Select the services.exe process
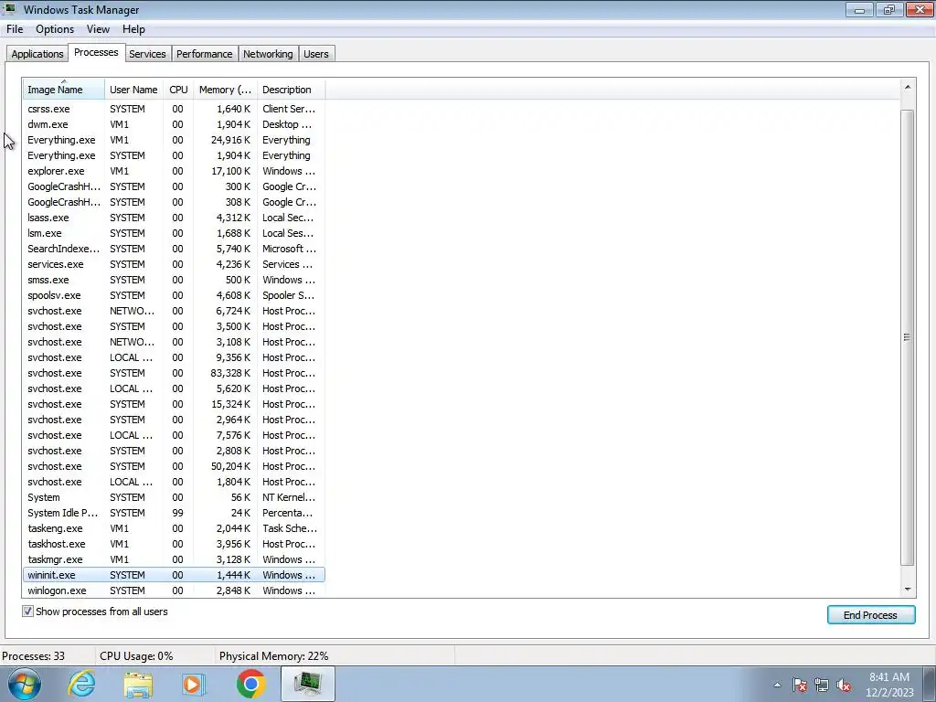936x702 pixels. click(x=174, y=264)
